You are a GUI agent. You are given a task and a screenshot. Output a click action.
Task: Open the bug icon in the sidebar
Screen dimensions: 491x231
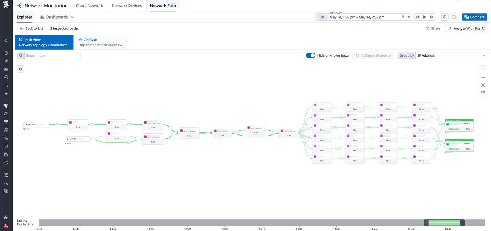tap(6, 175)
